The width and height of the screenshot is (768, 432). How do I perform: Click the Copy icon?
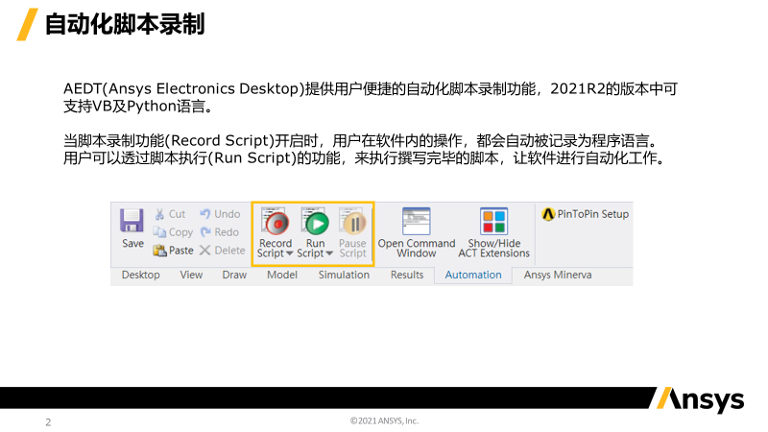click(159, 232)
